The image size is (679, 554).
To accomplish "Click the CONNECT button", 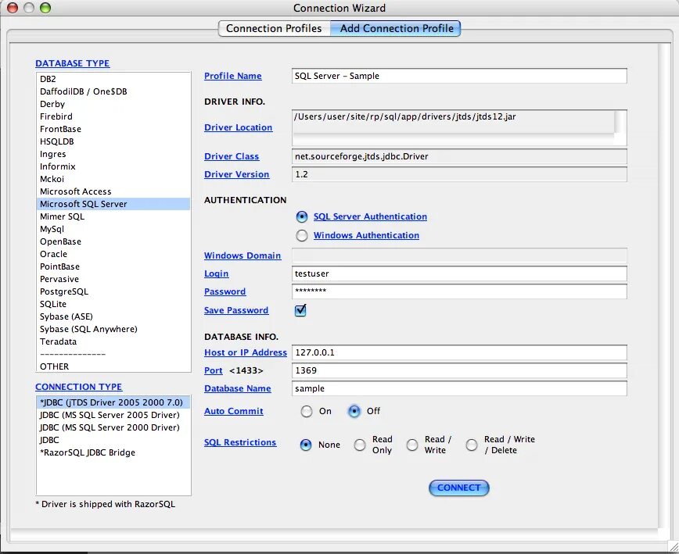I will [459, 488].
